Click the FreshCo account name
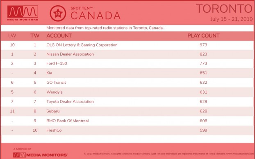255x159 pixels. click(x=54, y=130)
